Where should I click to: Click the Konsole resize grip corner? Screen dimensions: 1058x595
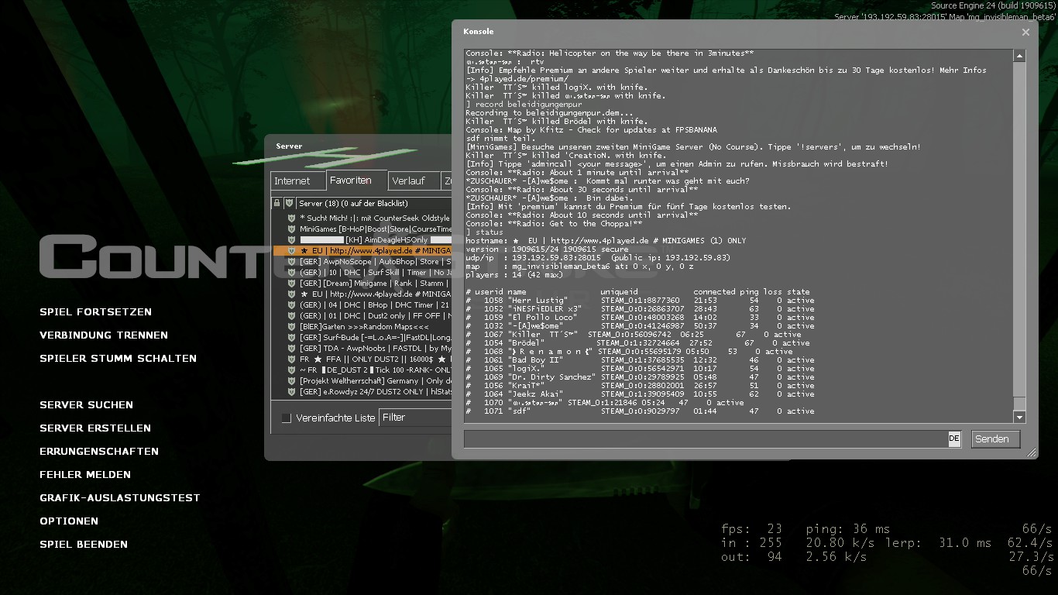point(1032,453)
